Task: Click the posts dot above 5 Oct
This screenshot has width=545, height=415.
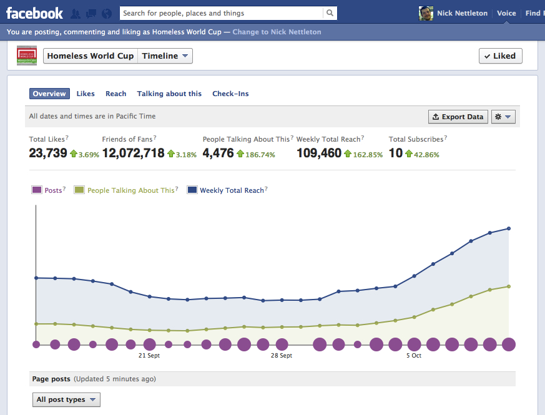Action: point(415,344)
